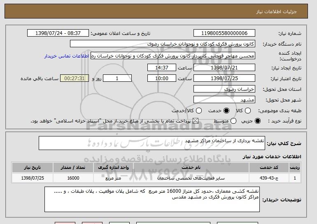
Task: Click the validity date field 1398/07/25
Action: click(224, 79)
